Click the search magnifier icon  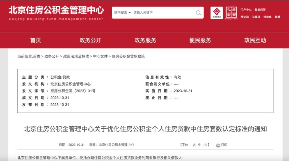tap(198, 13)
